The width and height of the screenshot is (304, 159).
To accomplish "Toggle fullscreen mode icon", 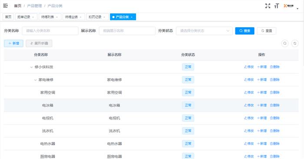I will point(268,6).
